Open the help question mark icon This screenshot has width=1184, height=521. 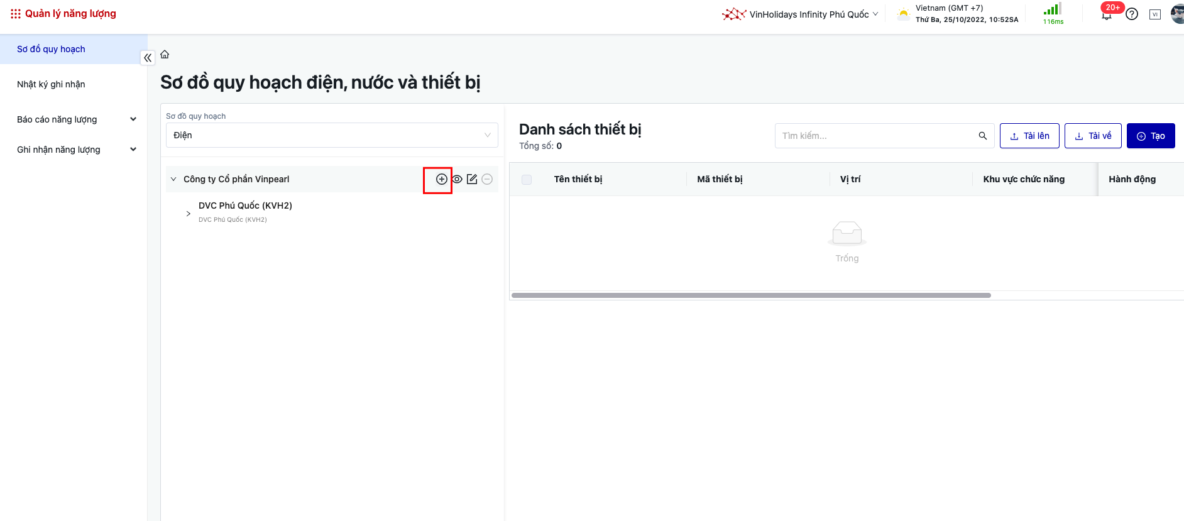pyautogui.click(x=1132, y=14)
